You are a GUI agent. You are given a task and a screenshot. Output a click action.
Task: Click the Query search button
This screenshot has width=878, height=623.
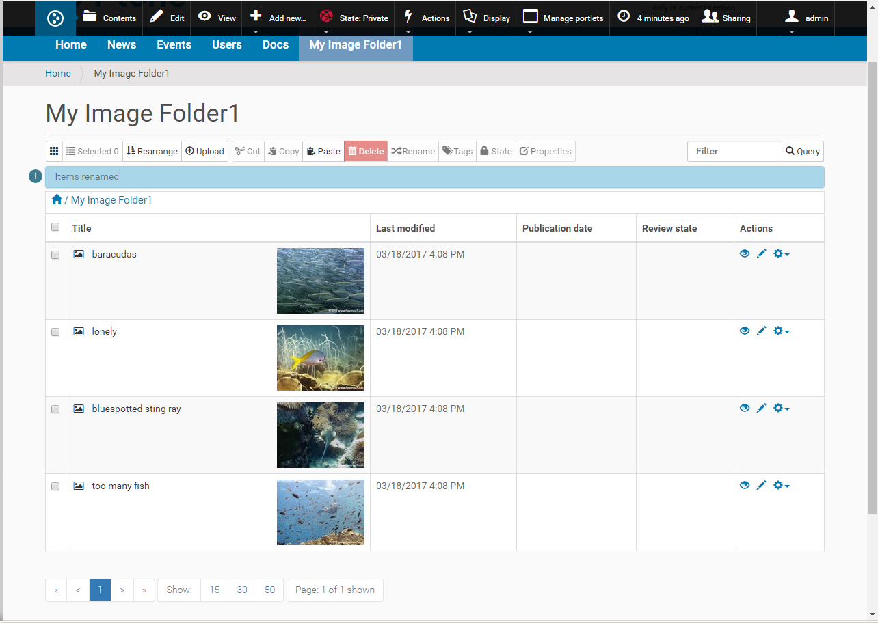803,151
